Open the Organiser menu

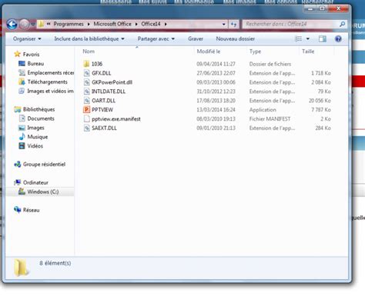27,38
